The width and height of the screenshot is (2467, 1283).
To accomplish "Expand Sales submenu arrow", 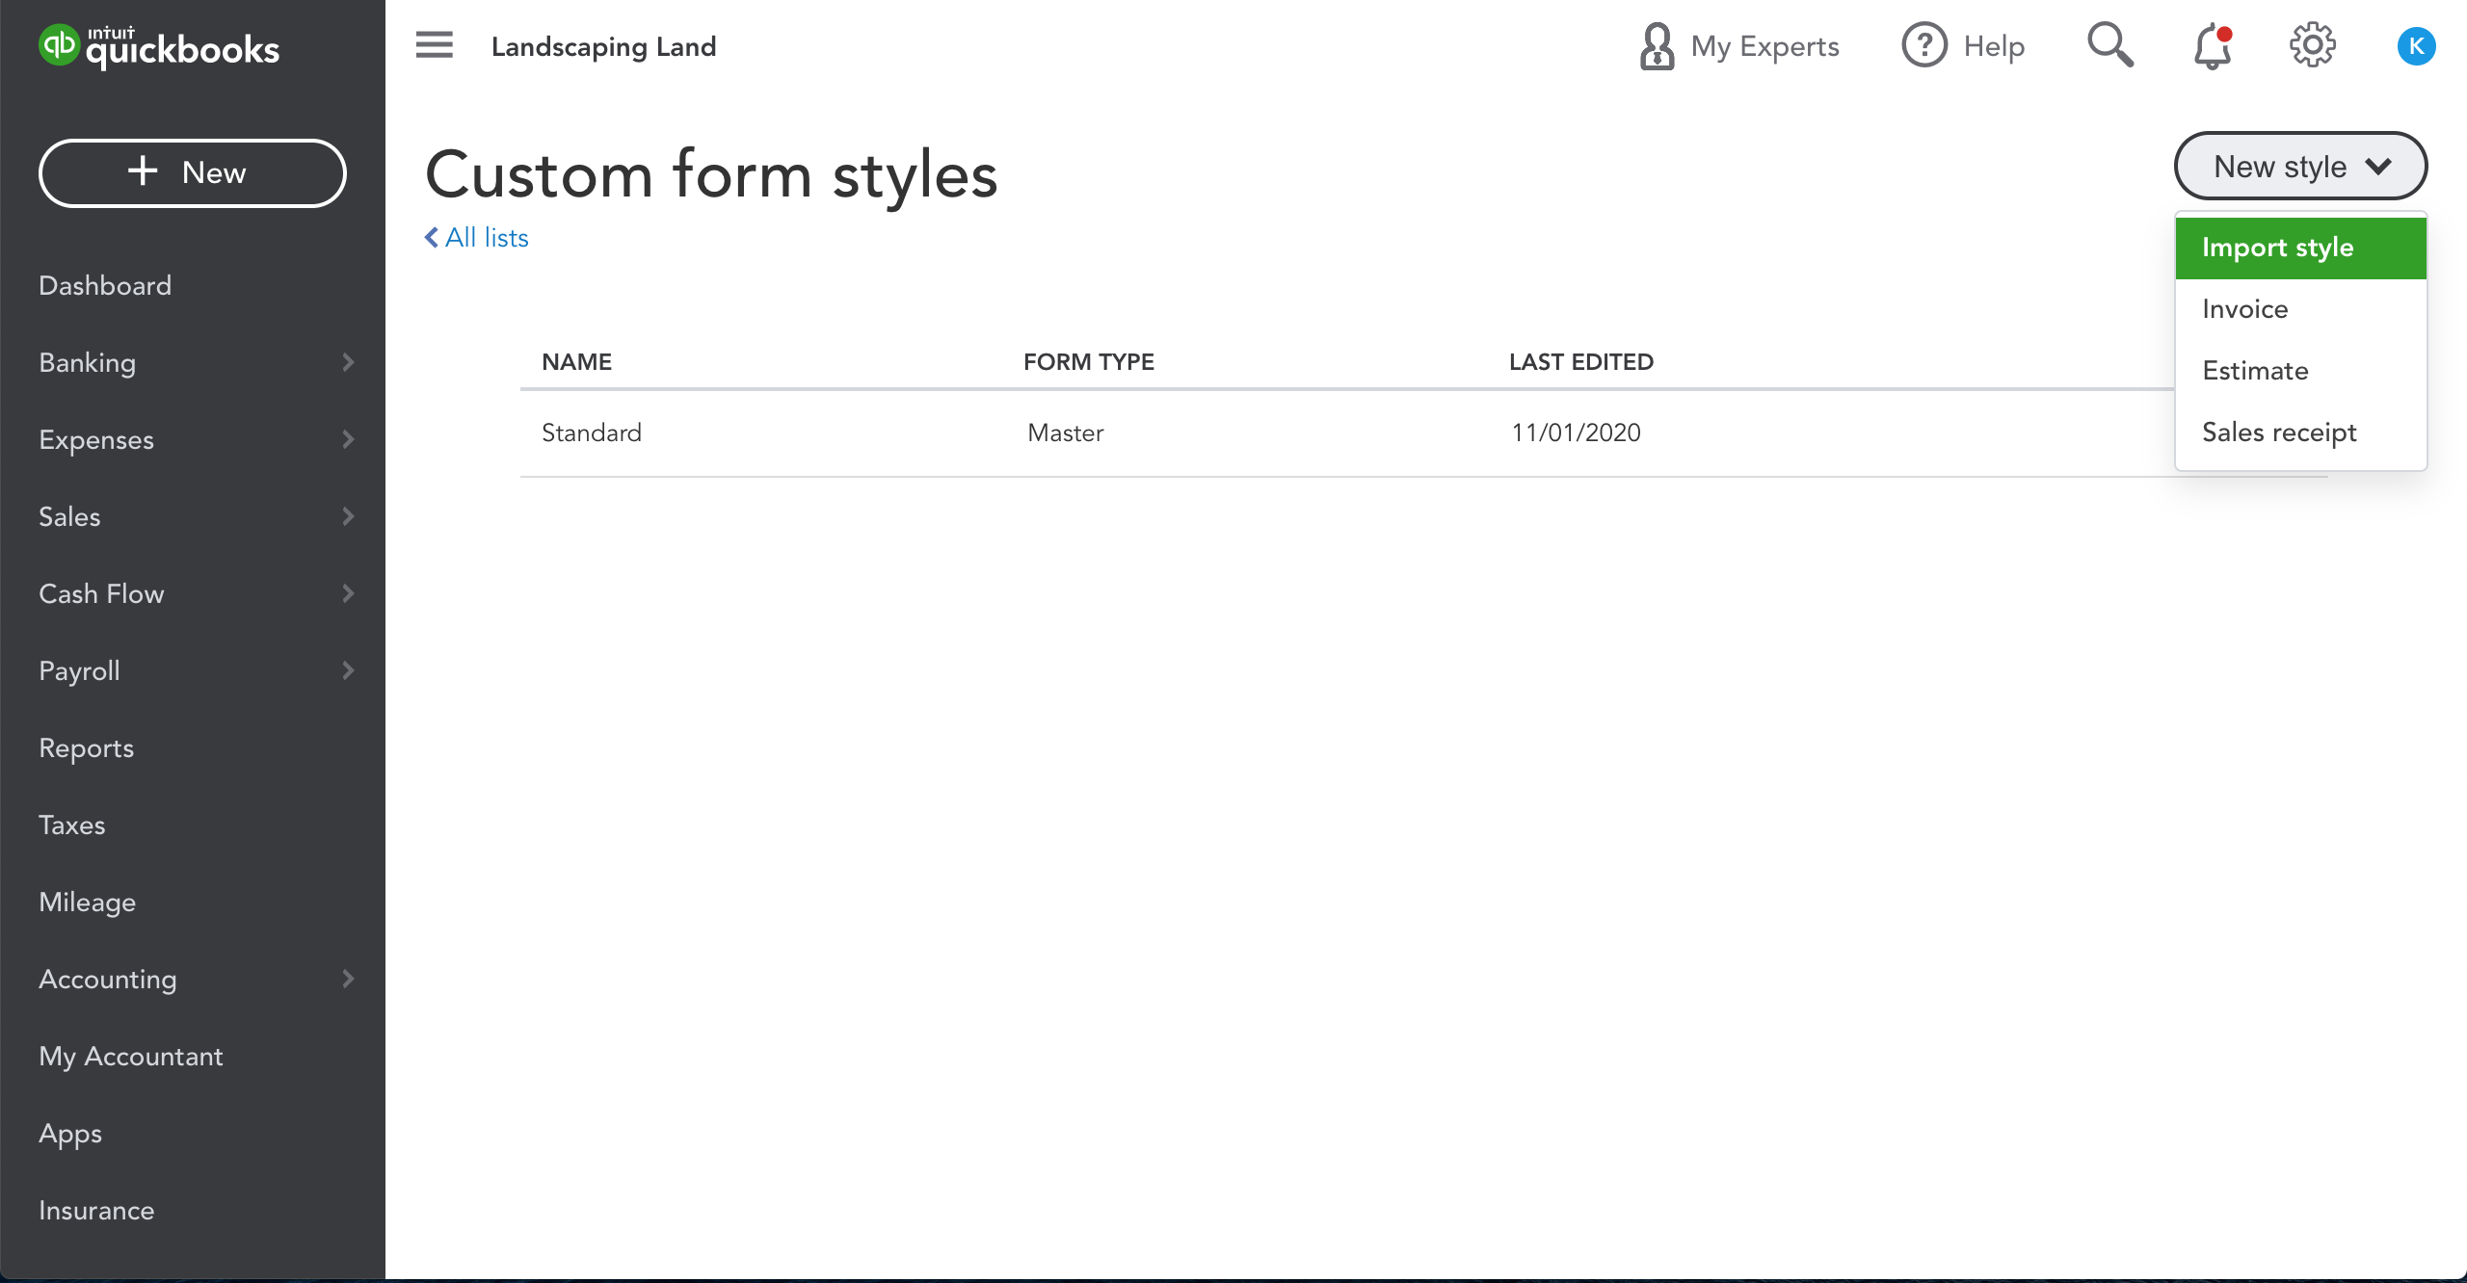I will (x=349, y=516).
